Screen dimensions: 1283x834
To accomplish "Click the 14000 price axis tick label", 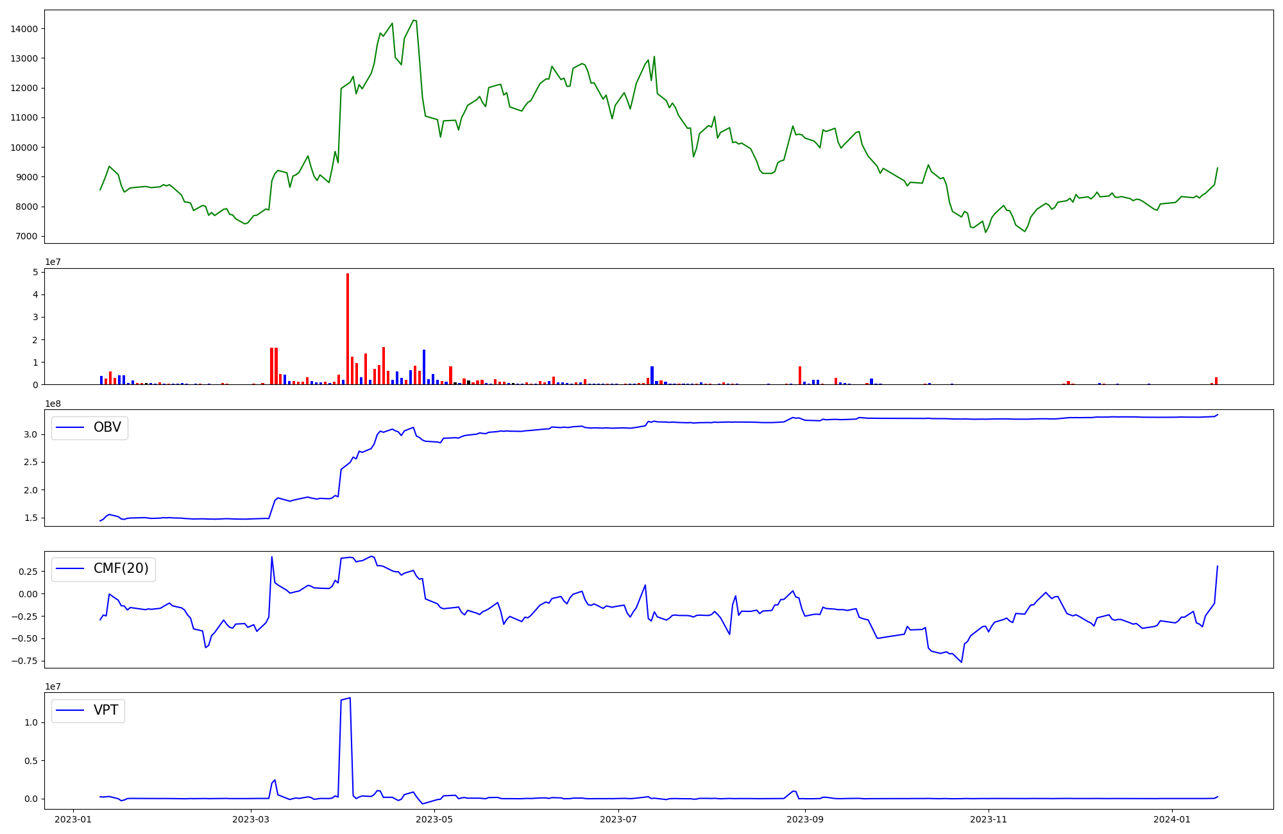I will 24,29.
